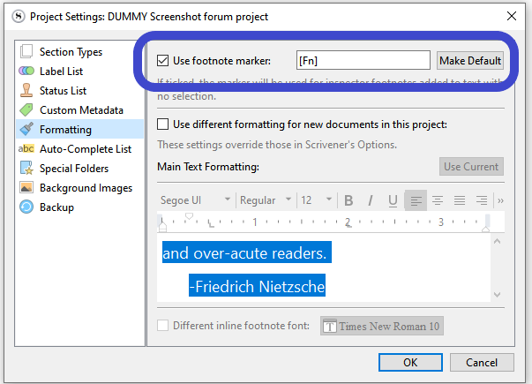The height and width of the screenshot is (384, 532).
Task: Uncheck the Use footnote marker checkbox
Action: (162, 61)
